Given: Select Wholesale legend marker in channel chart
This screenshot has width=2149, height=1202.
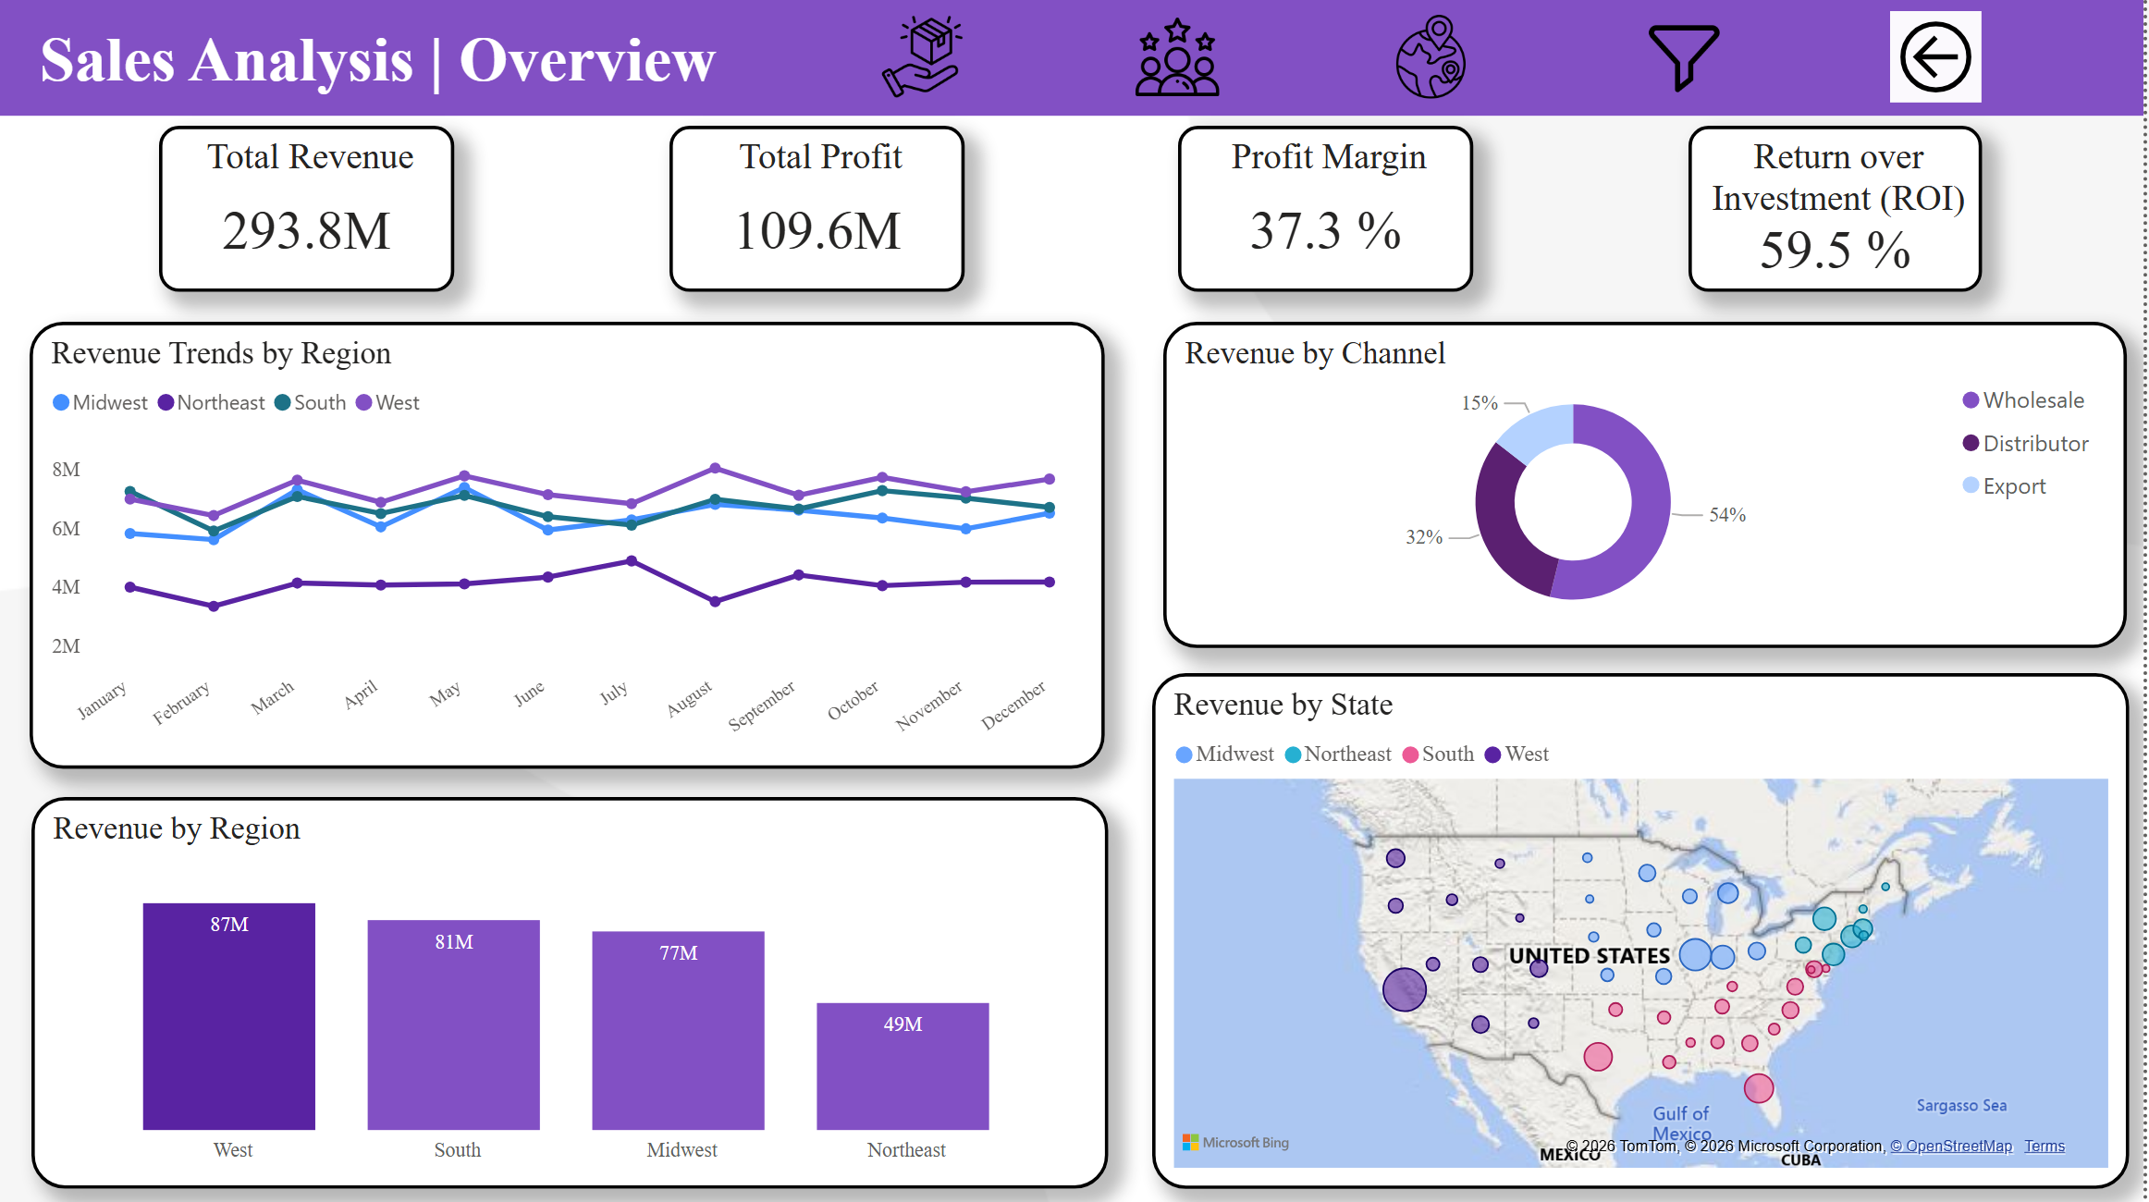Looking at the screenshot, I should (x=1971, y=400).
